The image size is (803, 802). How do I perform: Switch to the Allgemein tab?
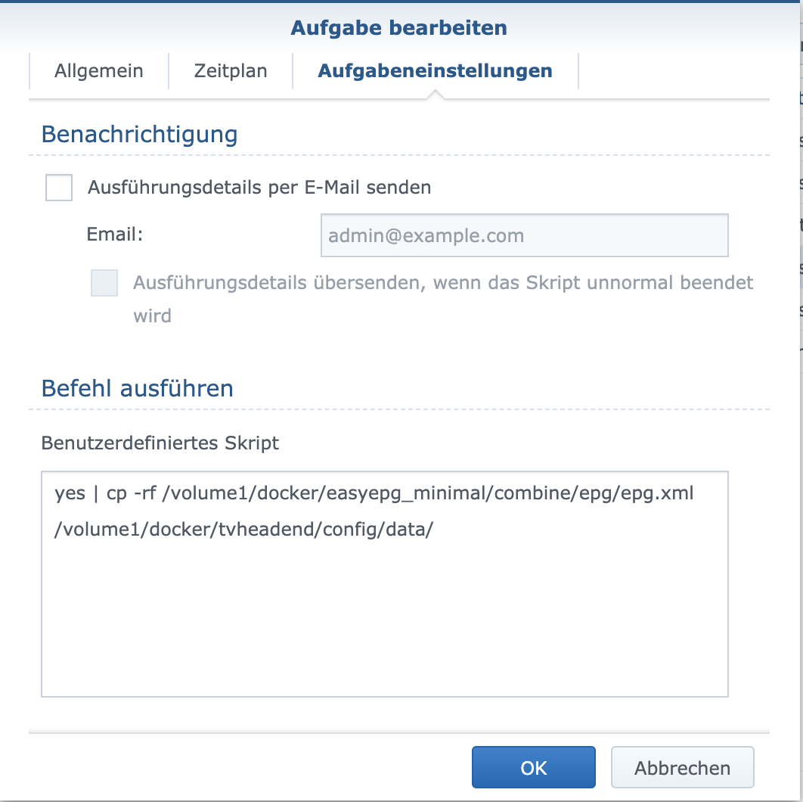pos(99,70)
